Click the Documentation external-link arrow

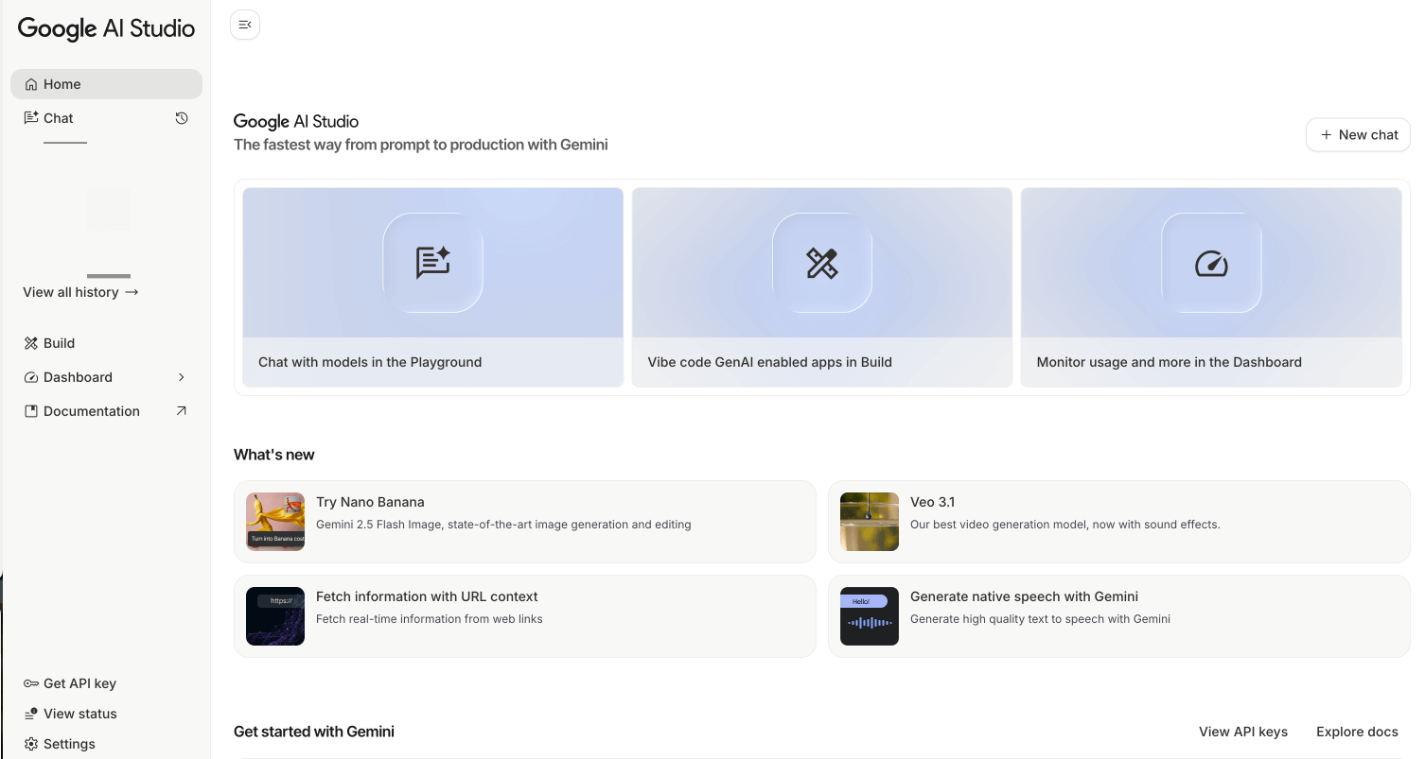tap(182, 411)
